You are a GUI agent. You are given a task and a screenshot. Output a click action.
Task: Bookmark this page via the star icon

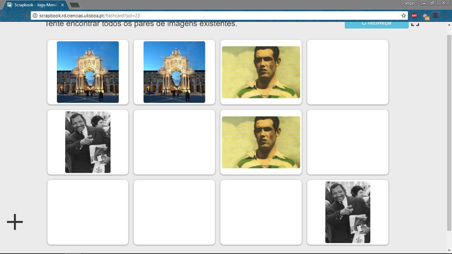tap(403, 15)
